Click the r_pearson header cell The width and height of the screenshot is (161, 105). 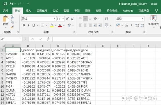pyautogui.click(x=28, y=50)
